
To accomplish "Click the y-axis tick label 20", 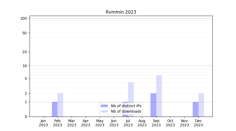I will [25, 52].
